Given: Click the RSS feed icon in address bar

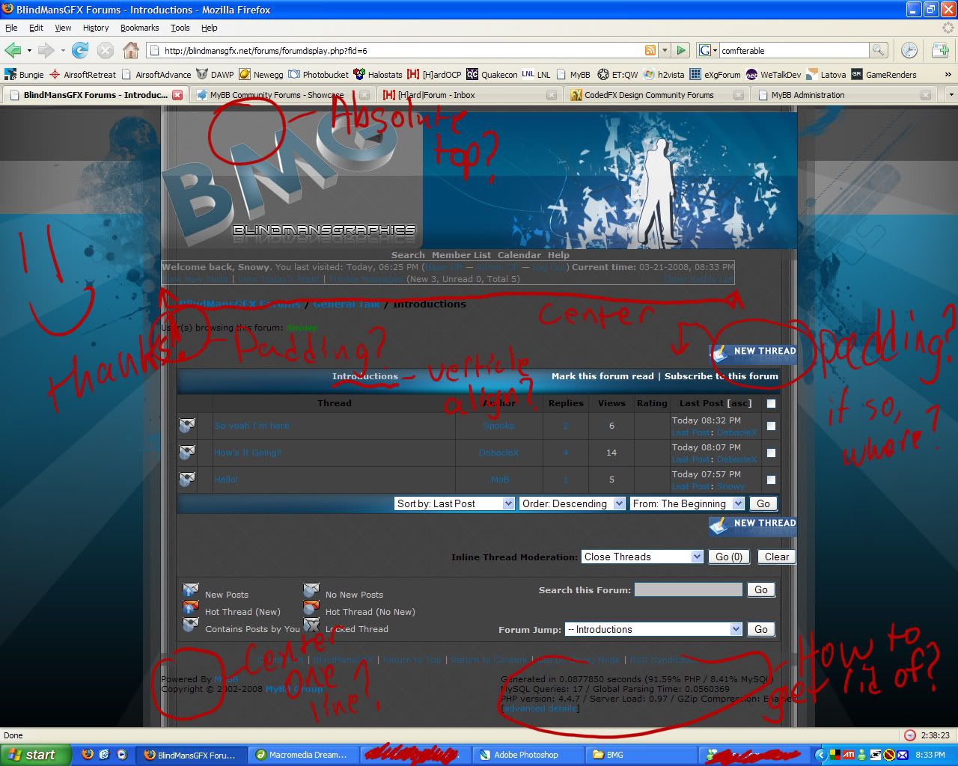Looking at the screenshot, I should click(x=650, y=51).
